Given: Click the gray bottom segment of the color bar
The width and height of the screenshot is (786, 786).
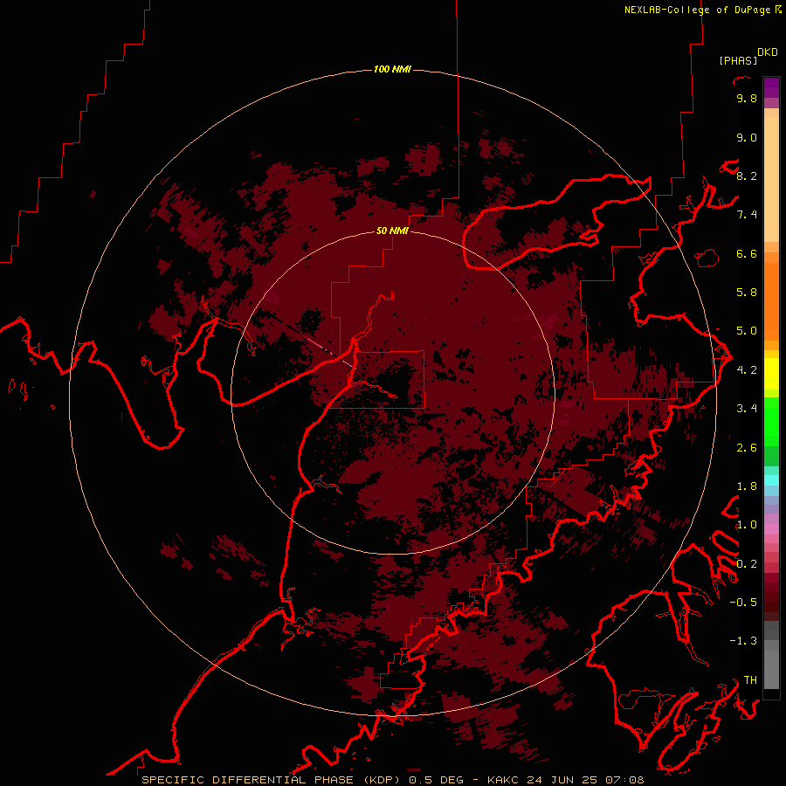Looking at the screenshot, I should 771,656.
